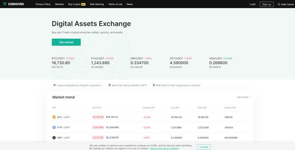
Task: Click the document icon beside BNB Chain news
Action: pyautogui.click(x=154, y=85)
